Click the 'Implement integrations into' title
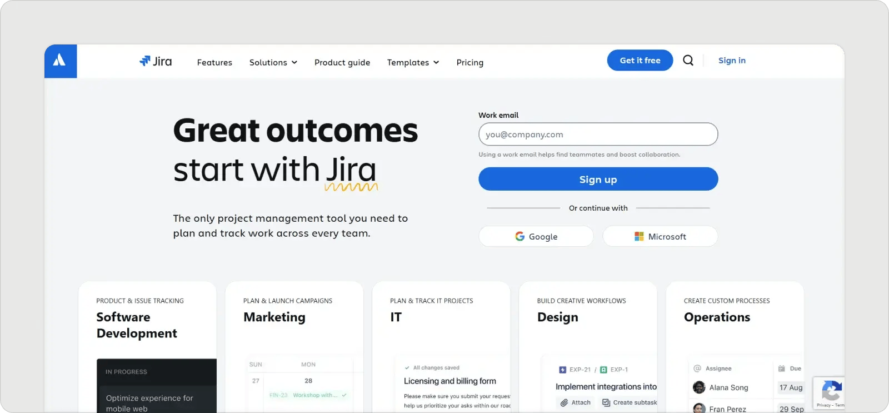 606,387
